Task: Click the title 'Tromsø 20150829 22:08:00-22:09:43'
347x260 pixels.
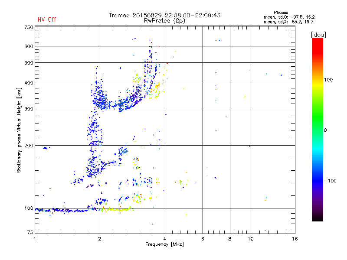Action: pyautogui.click(x=164, y=15)
